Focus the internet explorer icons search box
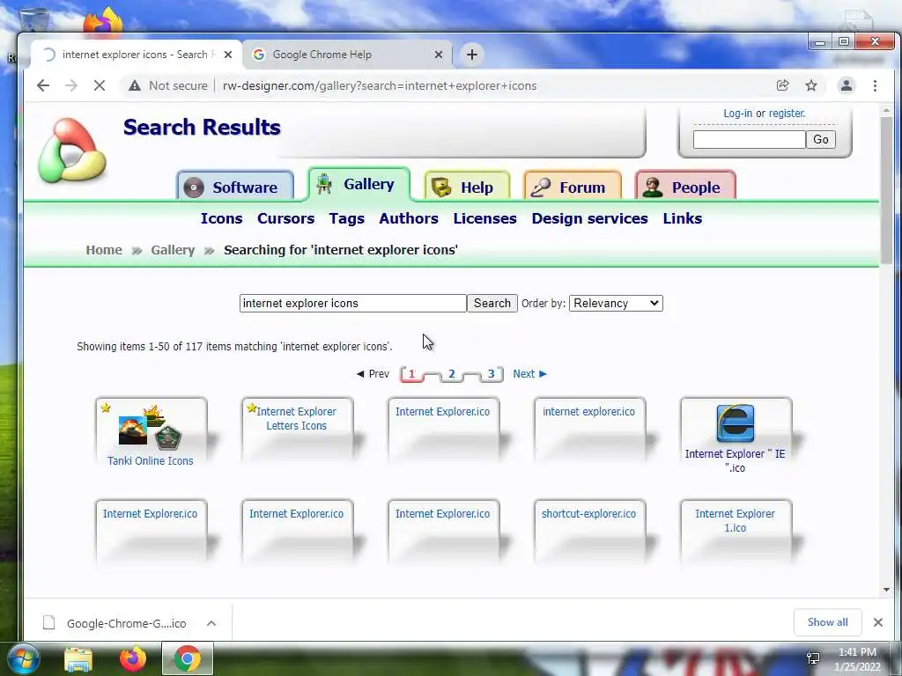The image size is (902, 676). click(352, 303)
